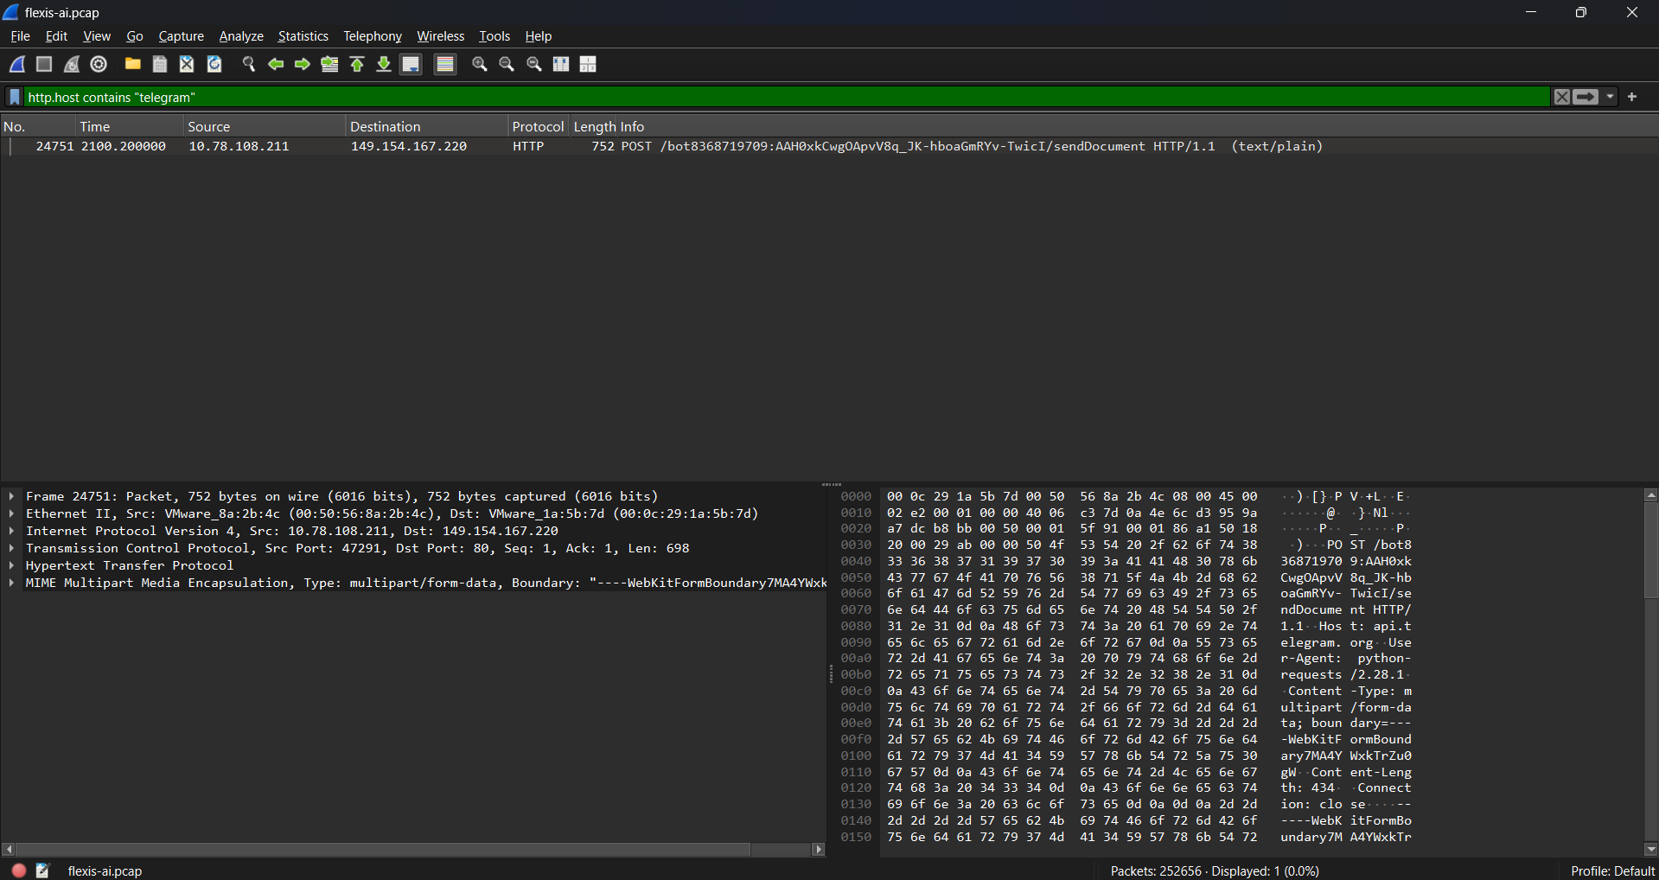Click hex pane scroll down arrow
The image size is (1659, 880).
pos(1651,850)
